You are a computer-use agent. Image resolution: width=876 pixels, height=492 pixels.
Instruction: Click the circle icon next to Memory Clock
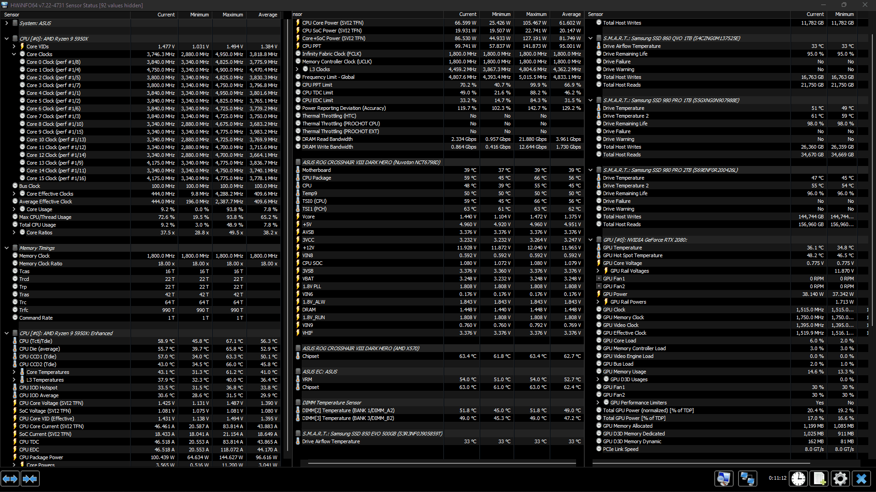pyautogui.click(x=15, y=256)
